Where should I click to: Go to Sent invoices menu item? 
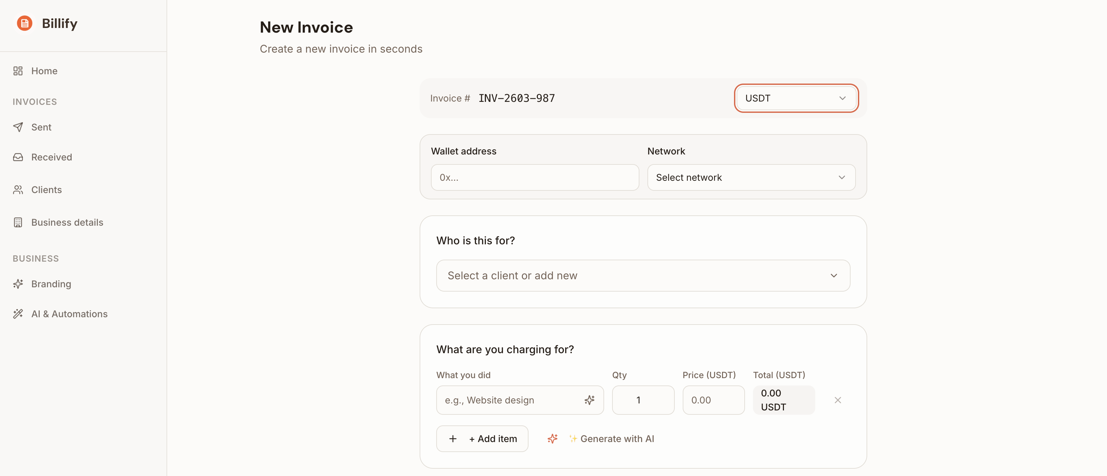tap(41, 127)
